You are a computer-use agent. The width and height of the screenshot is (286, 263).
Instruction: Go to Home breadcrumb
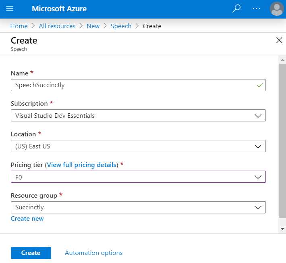[x=19, y=26]
